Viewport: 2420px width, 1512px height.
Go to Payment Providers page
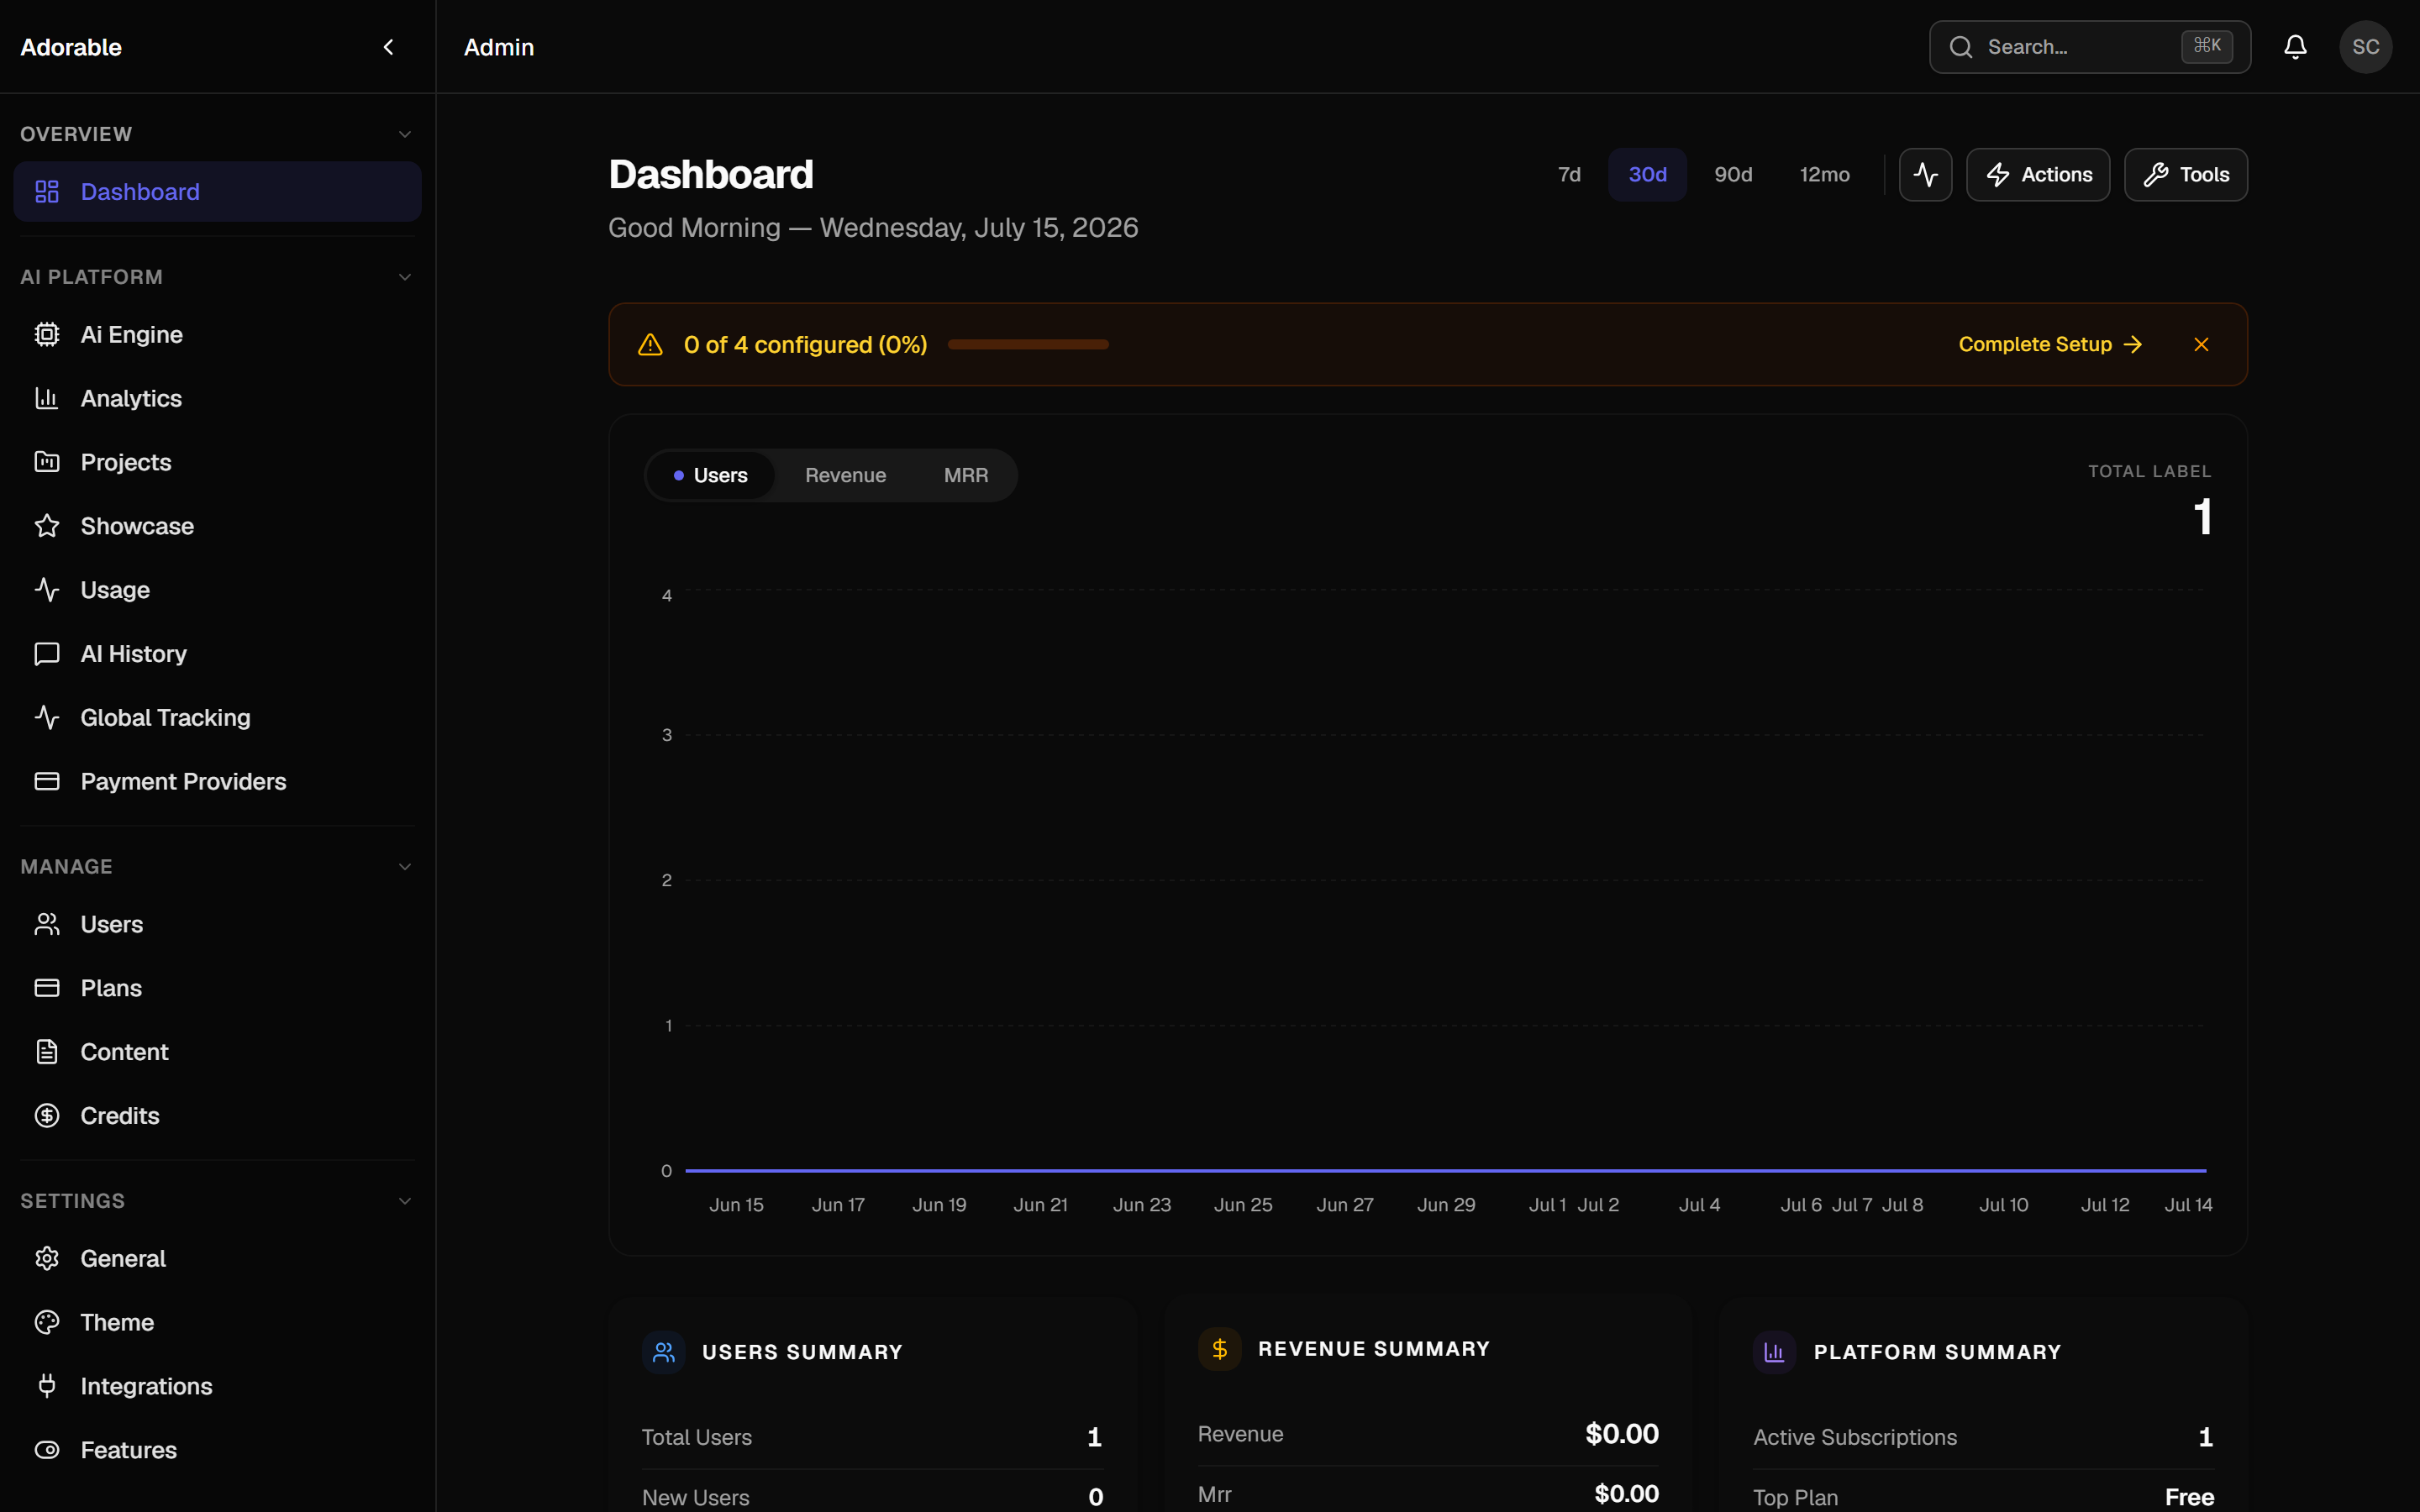(217, 781)
